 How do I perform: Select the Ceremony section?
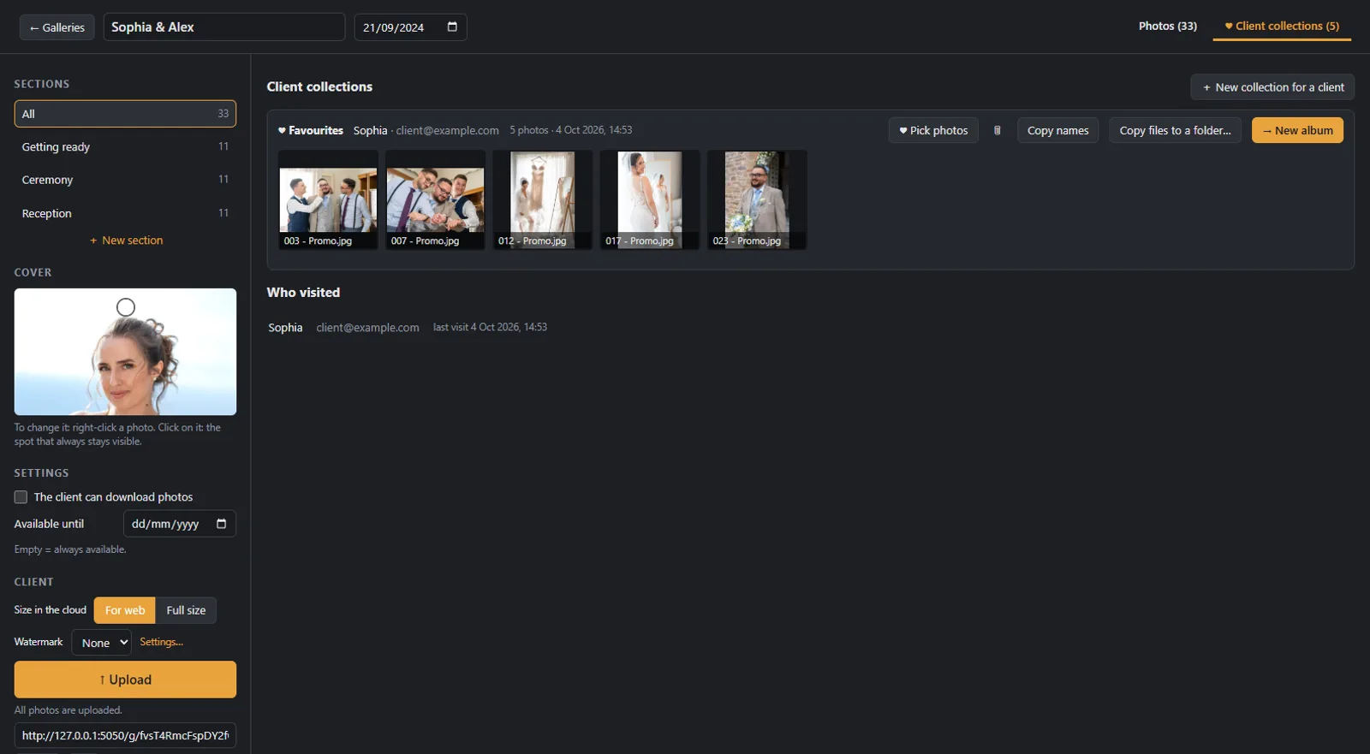[125, 180]
